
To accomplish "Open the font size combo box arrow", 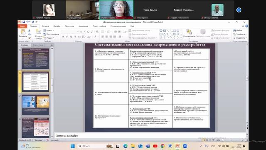I will (85, 32).
